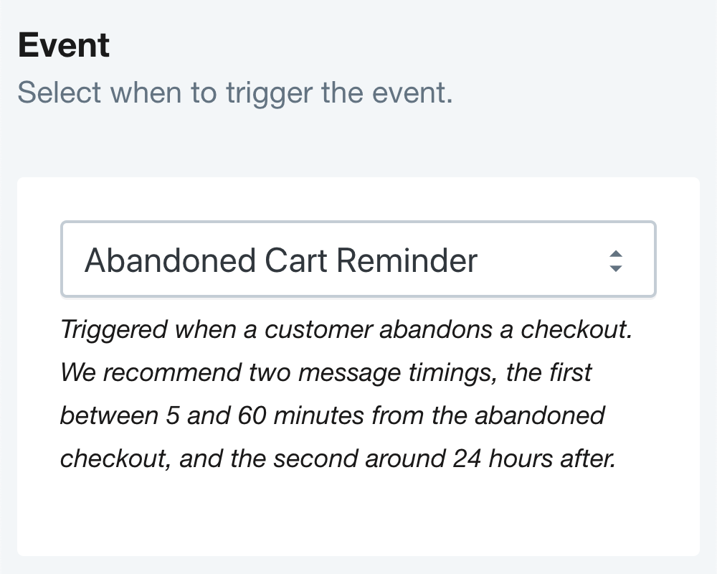Click the up-down chevron icon in the event selector
The width and height of the screenshot is (717, 574).
point(615,260)
